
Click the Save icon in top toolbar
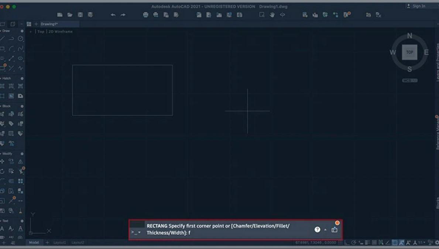click(x=80, y=14)
